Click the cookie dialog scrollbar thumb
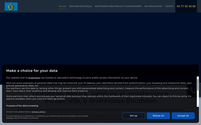Screen dimensions: 201x125 [x=198, y=85]
